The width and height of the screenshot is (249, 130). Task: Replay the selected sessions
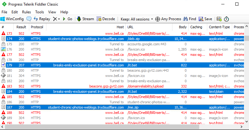pyautogui.click(x=42, y=19)
